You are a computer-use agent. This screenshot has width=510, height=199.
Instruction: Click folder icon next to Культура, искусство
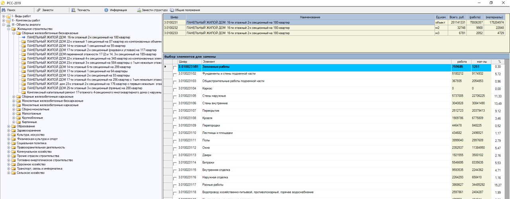(14, 135)
